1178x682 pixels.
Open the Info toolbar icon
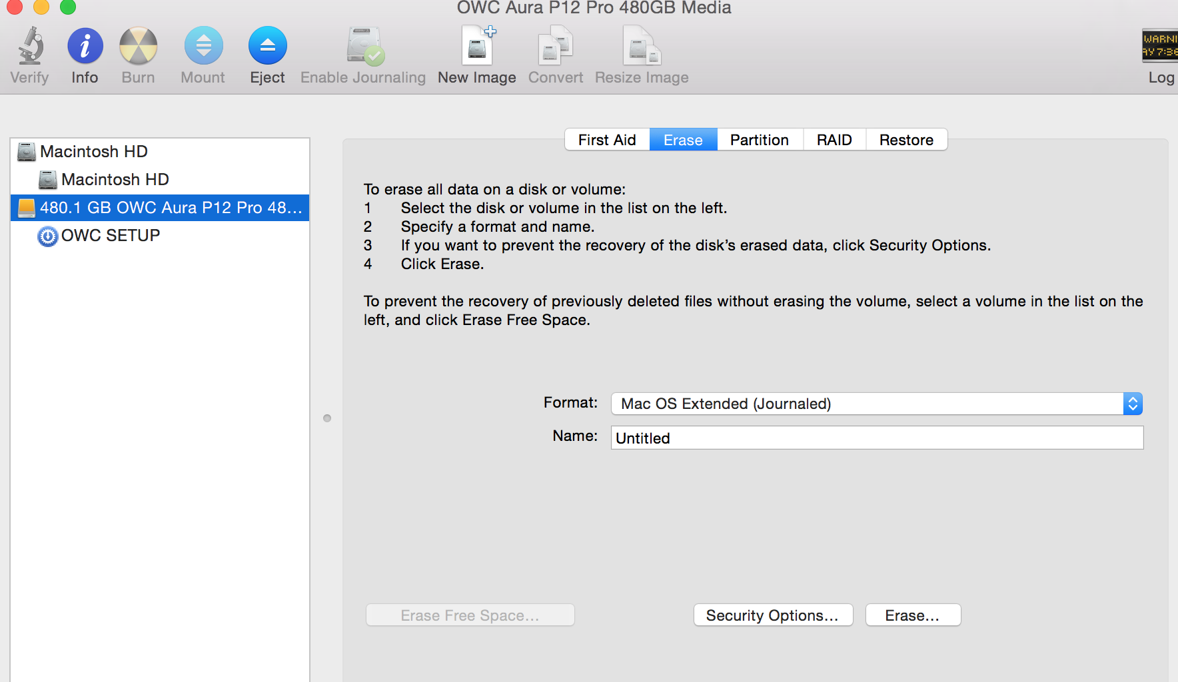coord(85,45)
